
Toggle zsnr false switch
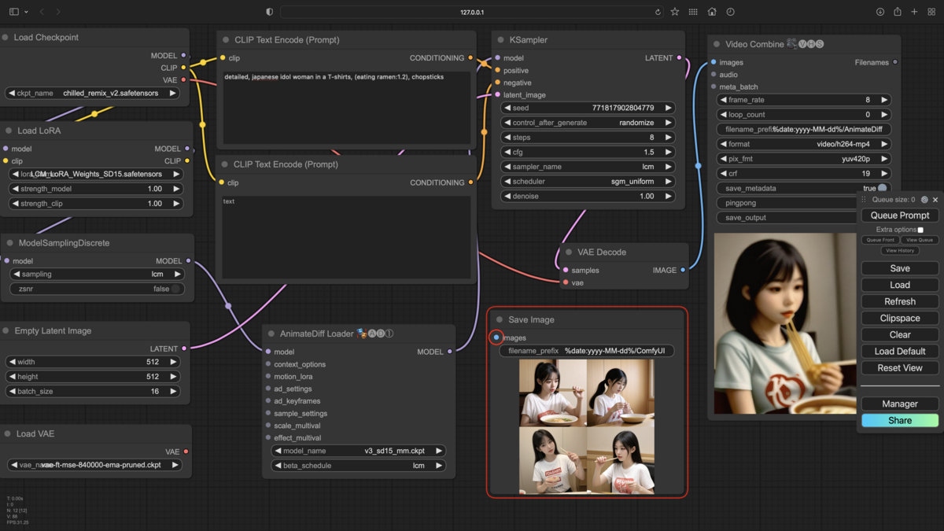click(x=176, y=289)
